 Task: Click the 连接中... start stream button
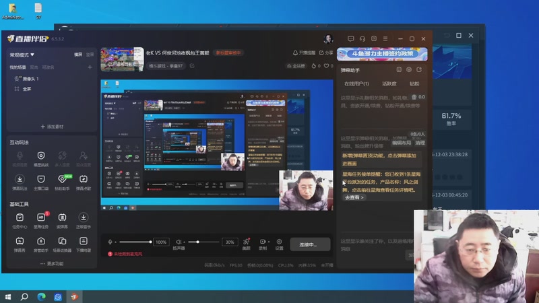(x=310, y=244)
